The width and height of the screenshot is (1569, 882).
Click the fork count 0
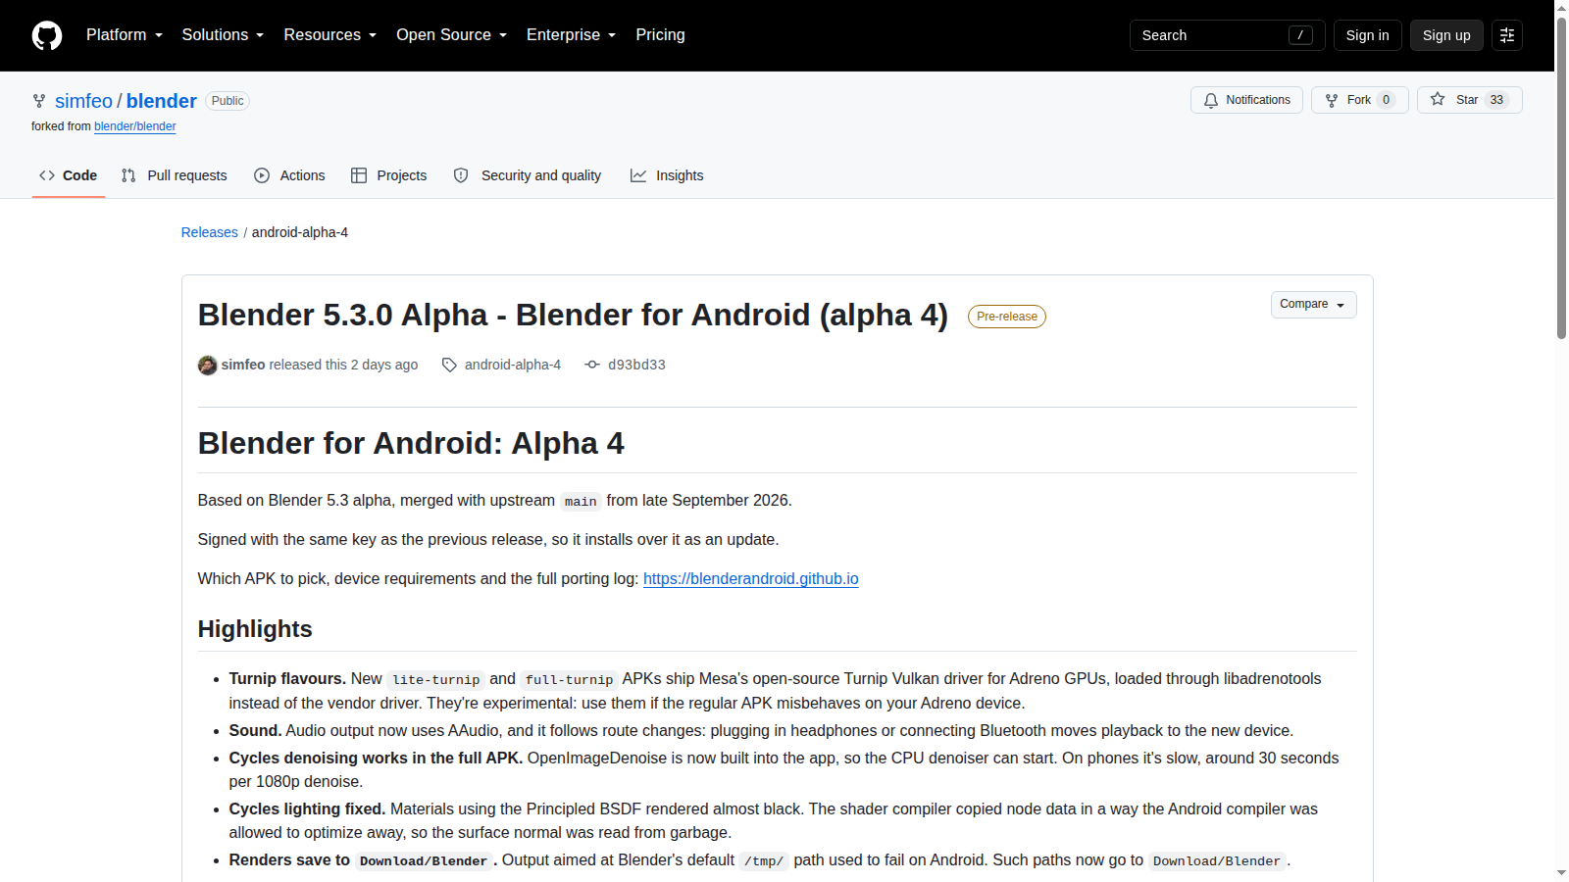(1386, 100)
